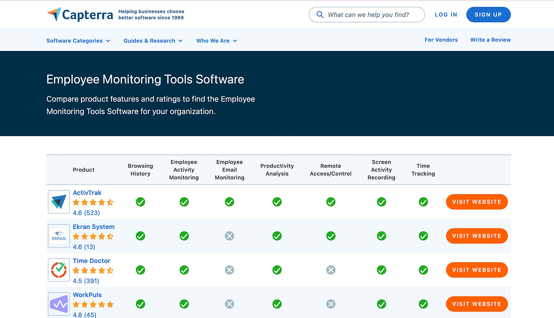Open the Ekran System product link

tap(94, 227)
